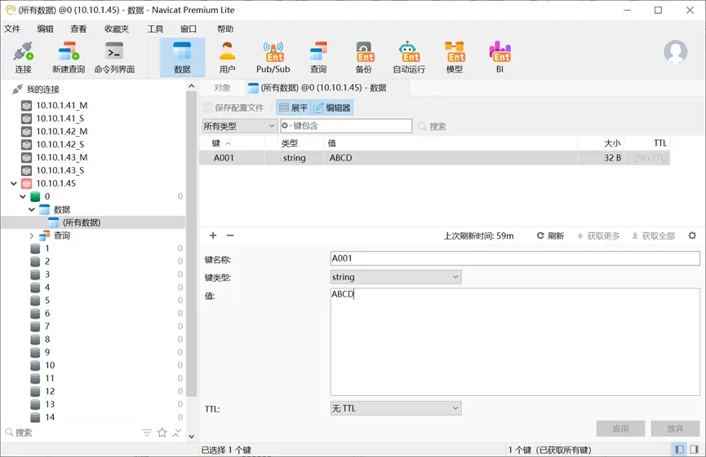The image size is (706, 457).
Task: Open the 窗口 menu
Action: click(189, 29)
